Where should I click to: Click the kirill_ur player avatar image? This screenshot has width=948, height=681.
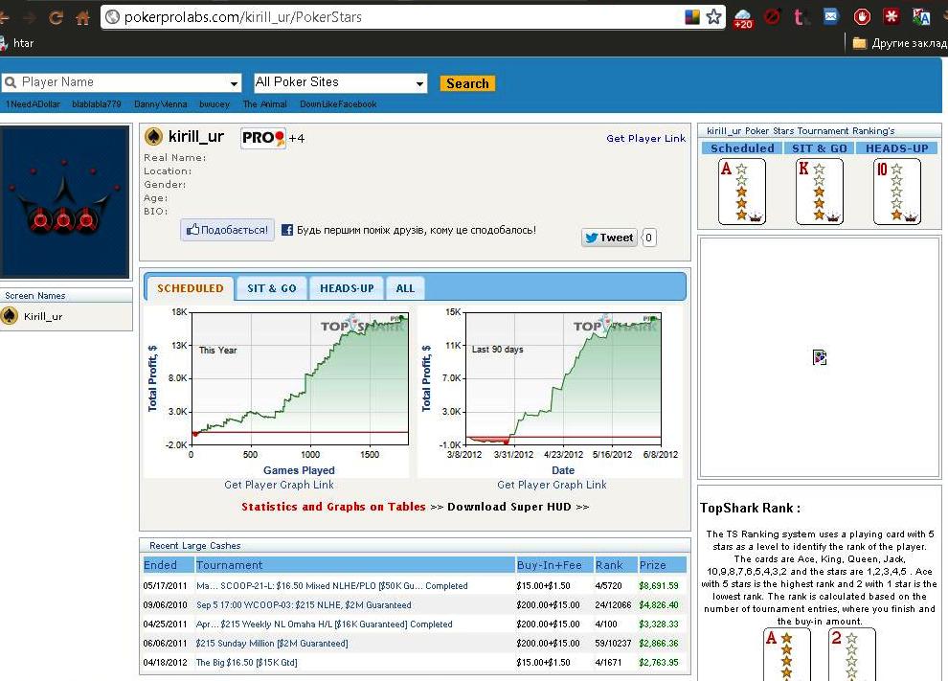[65, 201]
